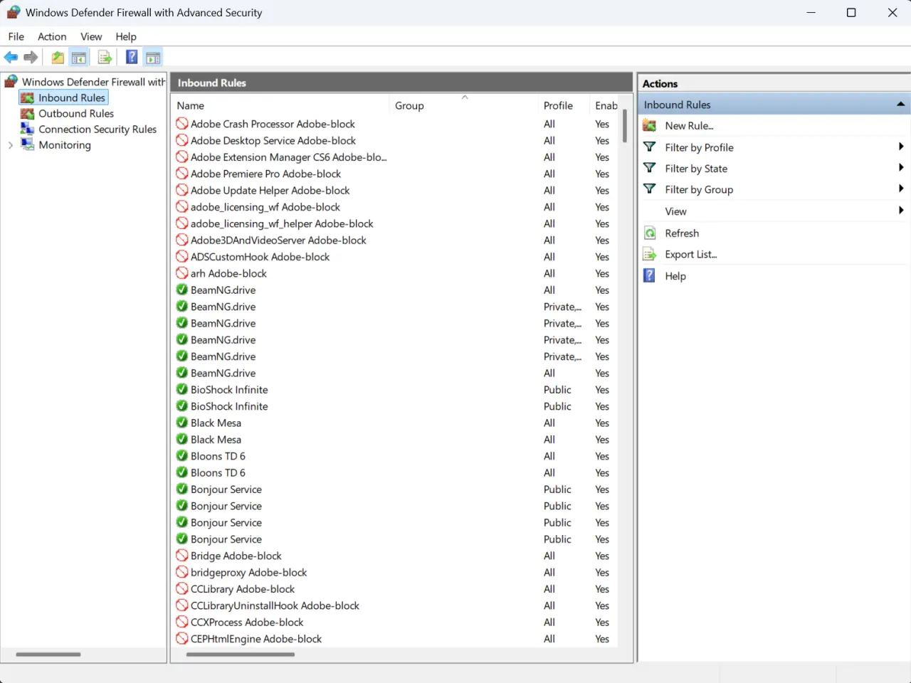
Task: Open the View menu in menu bar
Action: pos(91,36)
